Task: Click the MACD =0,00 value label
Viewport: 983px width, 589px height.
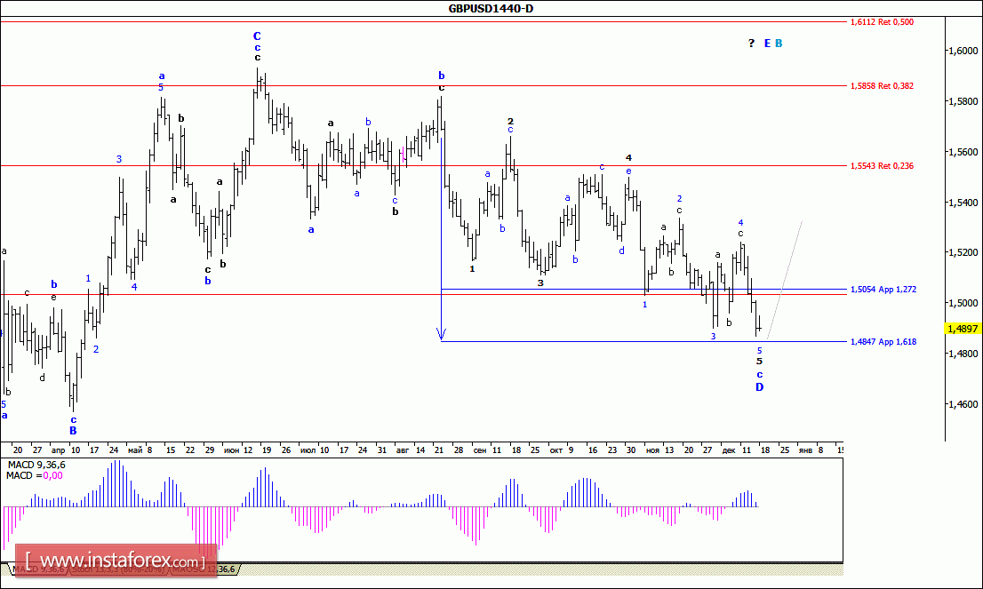Action: point(35,475)
